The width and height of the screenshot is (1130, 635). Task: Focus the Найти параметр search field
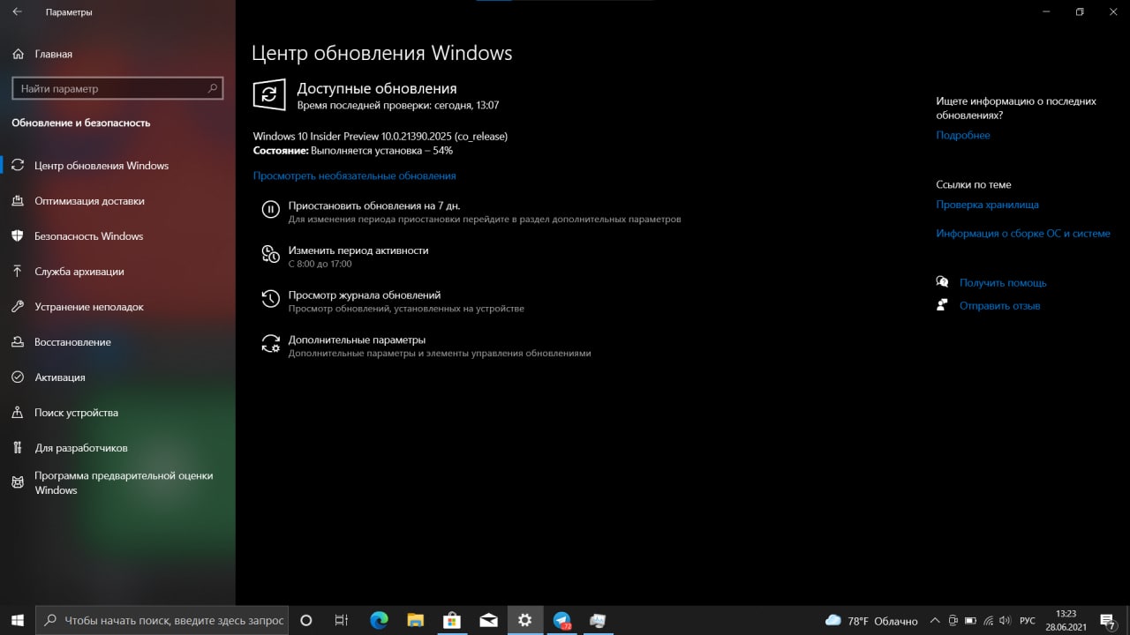point(117,88)
